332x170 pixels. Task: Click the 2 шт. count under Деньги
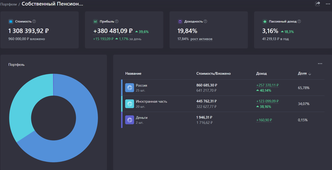click(x=139, y=123)
